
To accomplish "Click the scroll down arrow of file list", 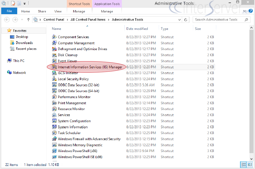I will coord(251,159).
